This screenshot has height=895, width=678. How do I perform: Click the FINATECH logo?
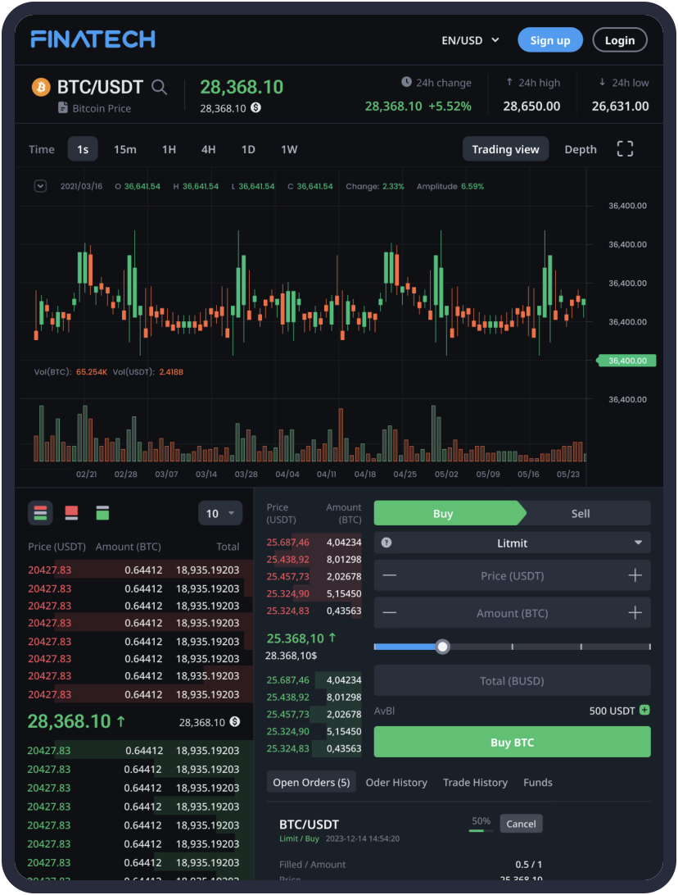[x=93, y=39]
